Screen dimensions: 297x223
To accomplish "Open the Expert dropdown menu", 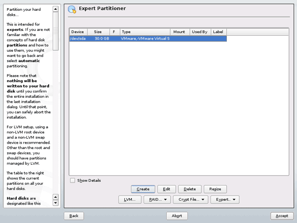I will (225, 199).
